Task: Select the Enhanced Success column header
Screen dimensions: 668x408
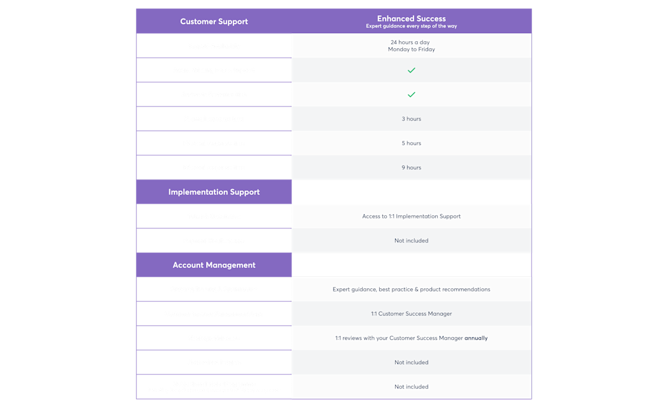Action: [411, 18]
